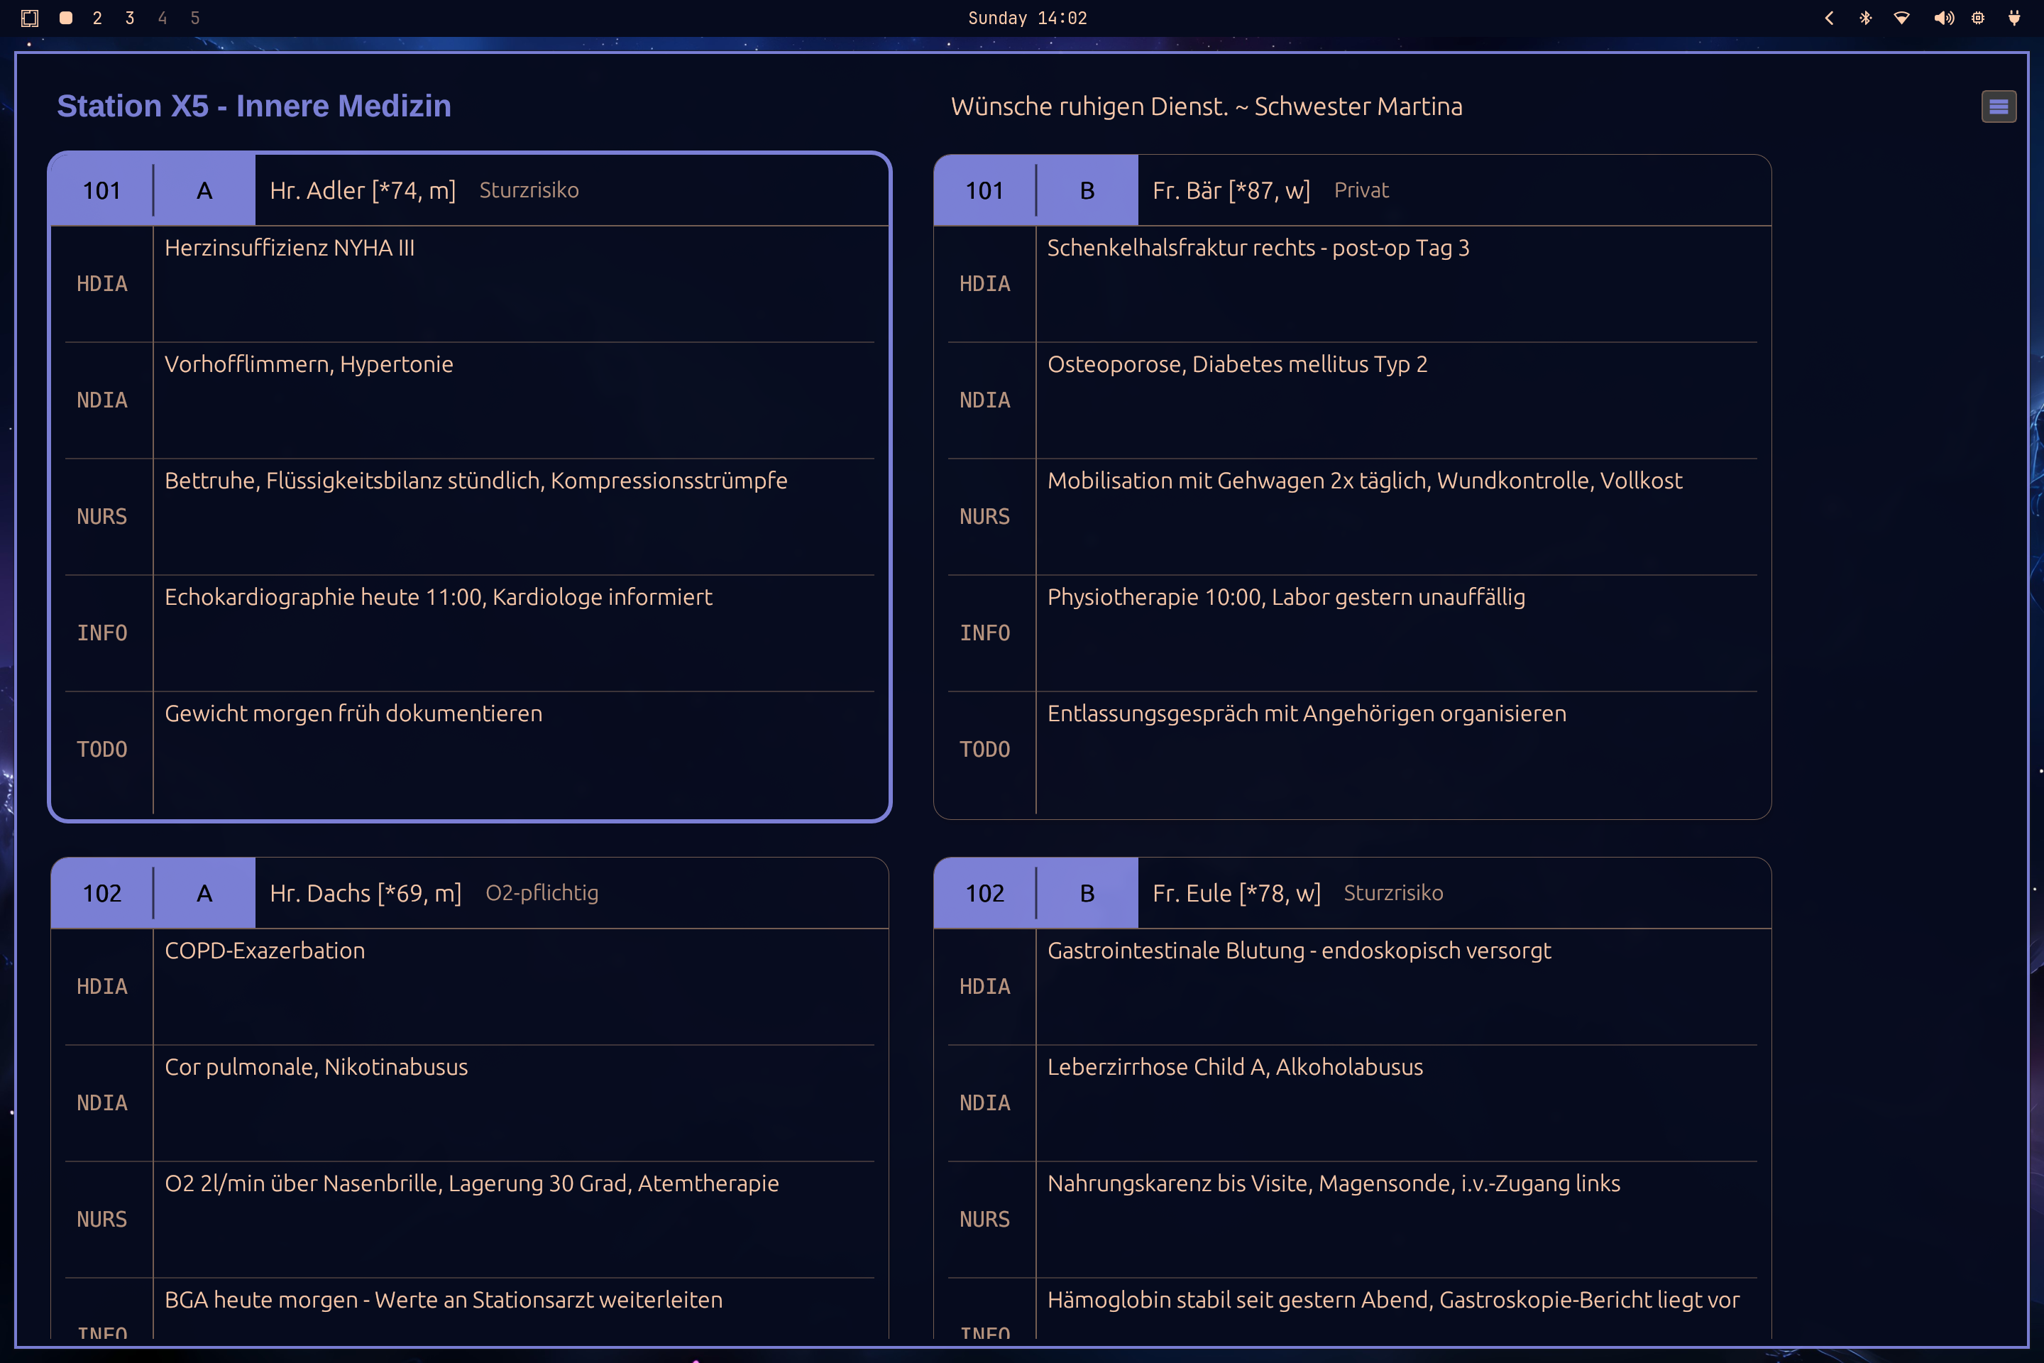This screenshot has width=2044, height=1363.
Task: Click the volume speaker icon
Action: pyautogui.click(x=1944, y=17)
